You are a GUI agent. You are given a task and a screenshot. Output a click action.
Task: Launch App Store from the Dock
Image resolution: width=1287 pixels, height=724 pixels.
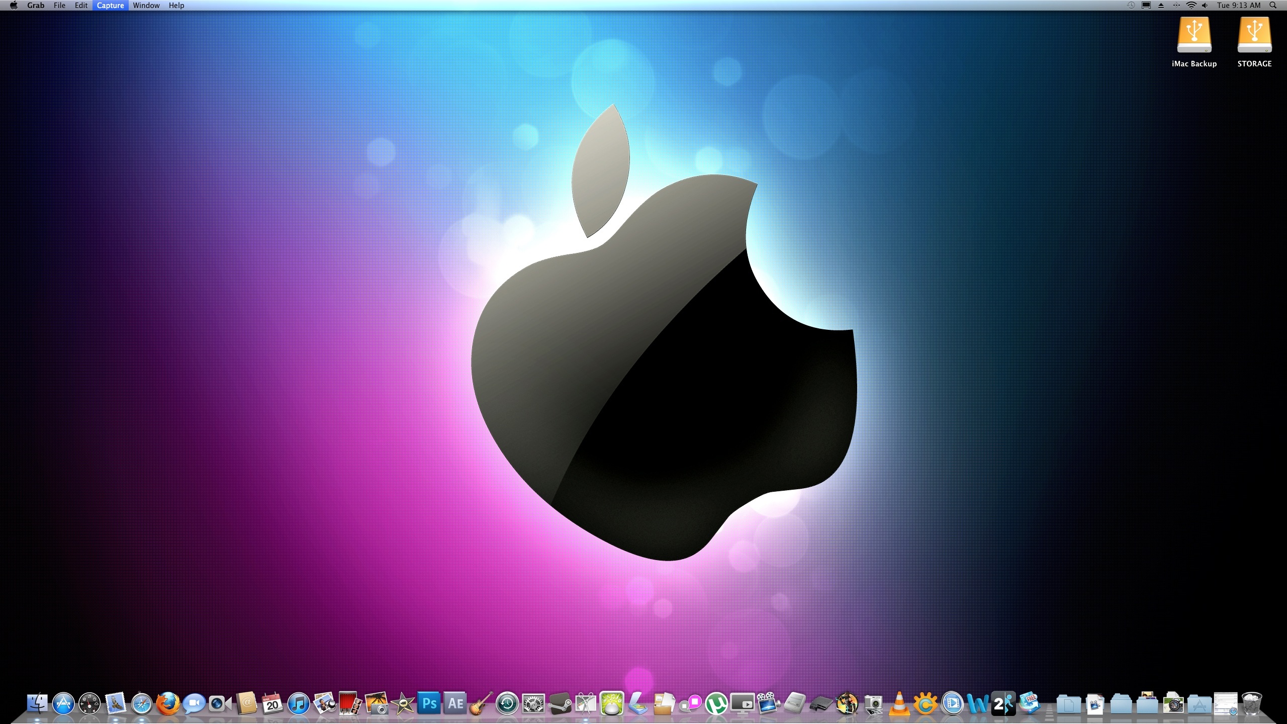click(63, 703)
